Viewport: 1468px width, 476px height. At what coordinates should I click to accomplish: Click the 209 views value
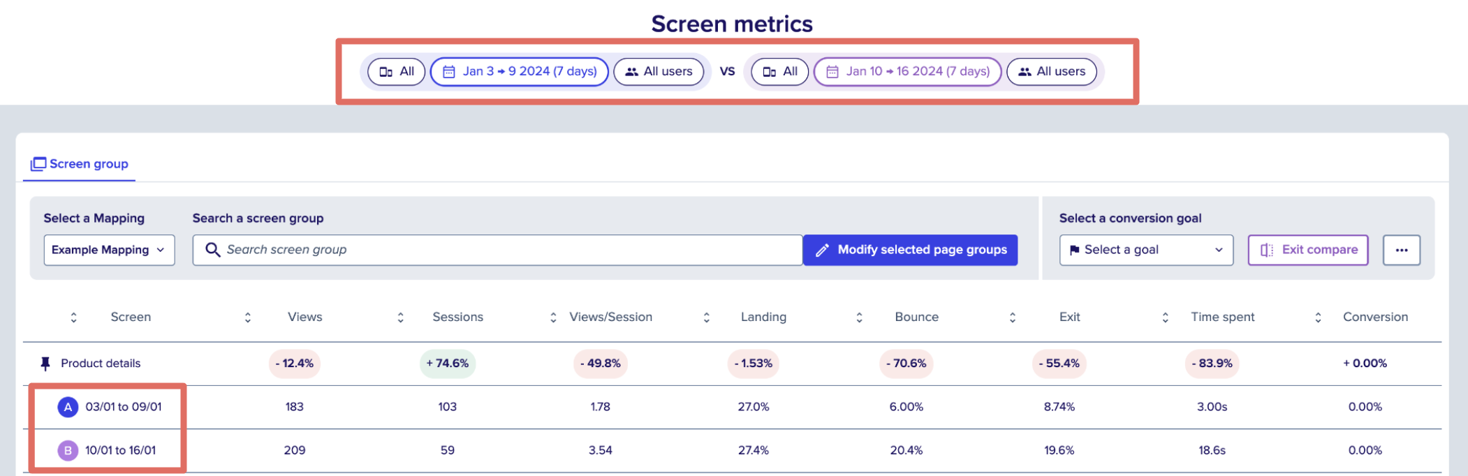pyautogui.click(x=295, y=451)
